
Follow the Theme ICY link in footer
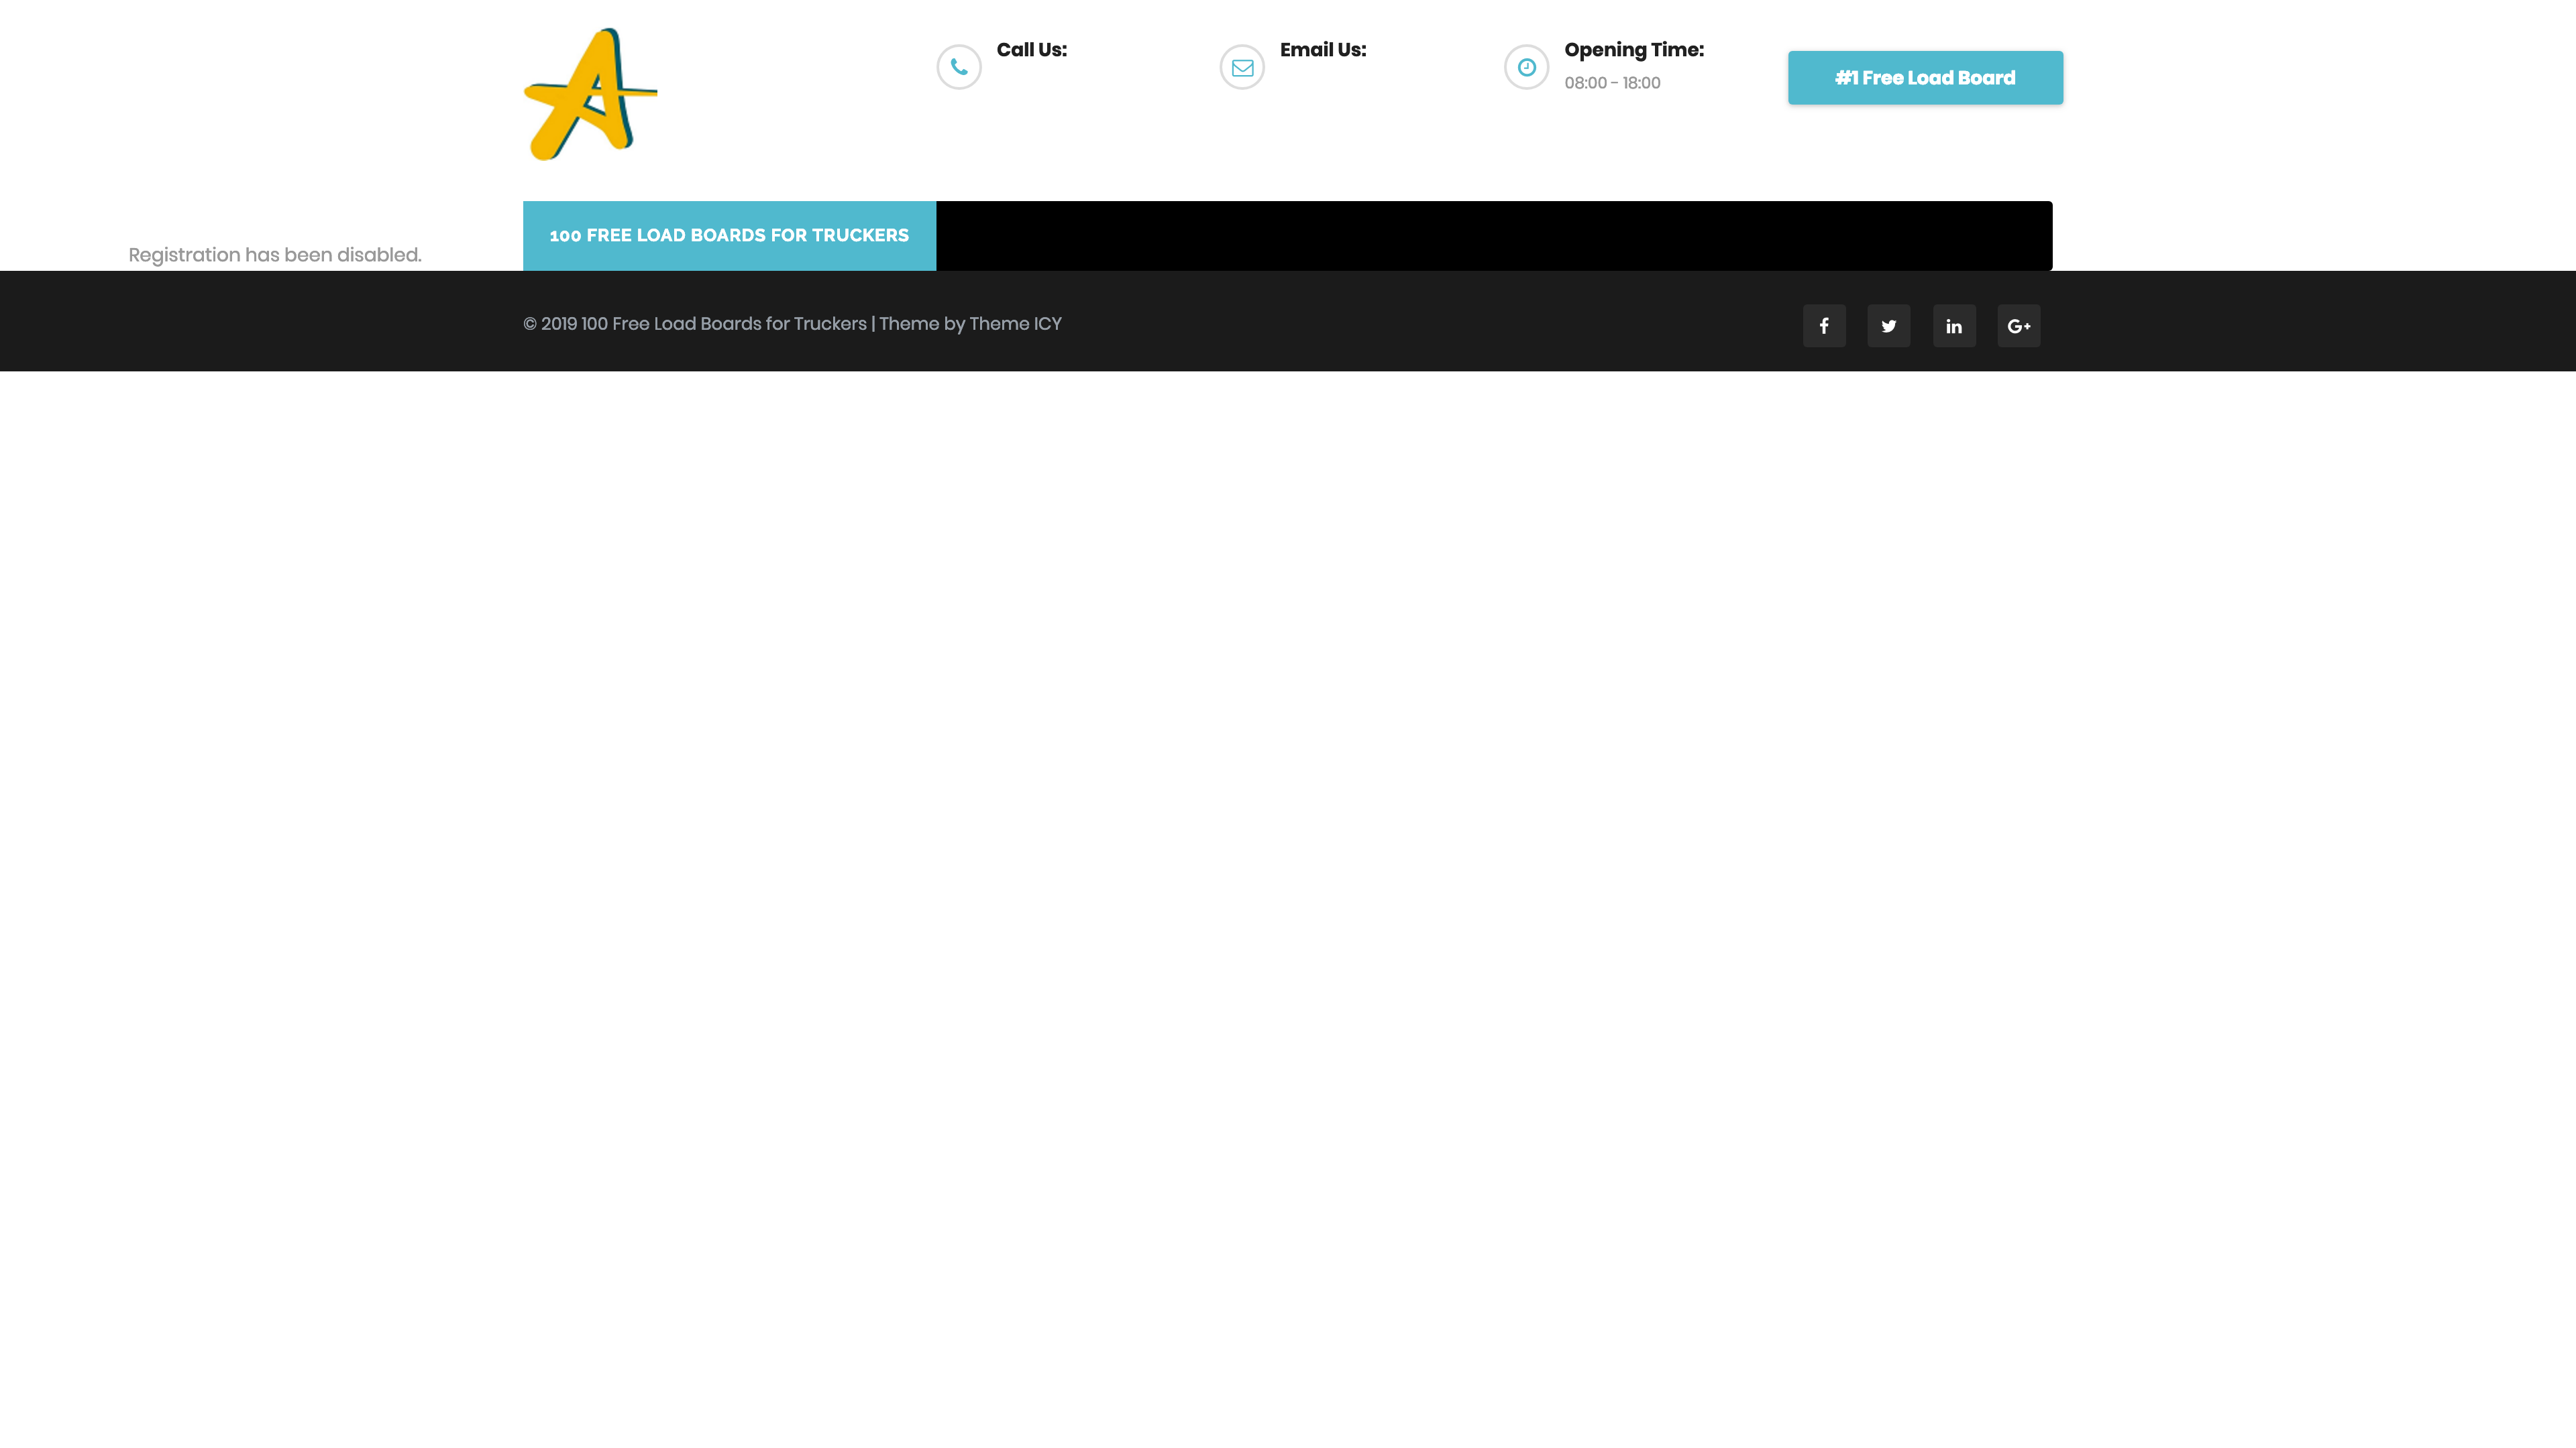1015,324
